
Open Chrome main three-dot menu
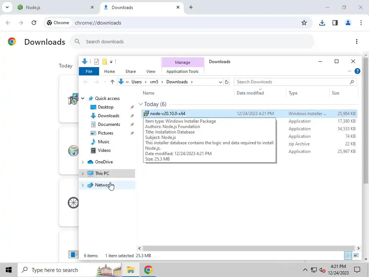coord(361,23)
